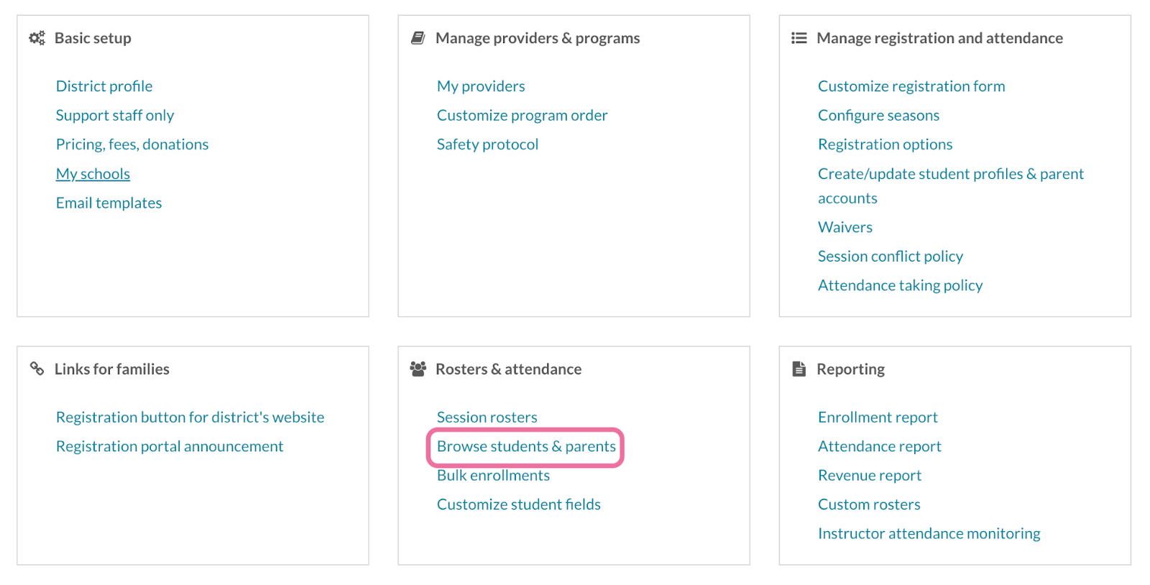Screen dimensions: 1150x585
Task: Click the chain link icon beside Links for families
Action: coord(37,369)
